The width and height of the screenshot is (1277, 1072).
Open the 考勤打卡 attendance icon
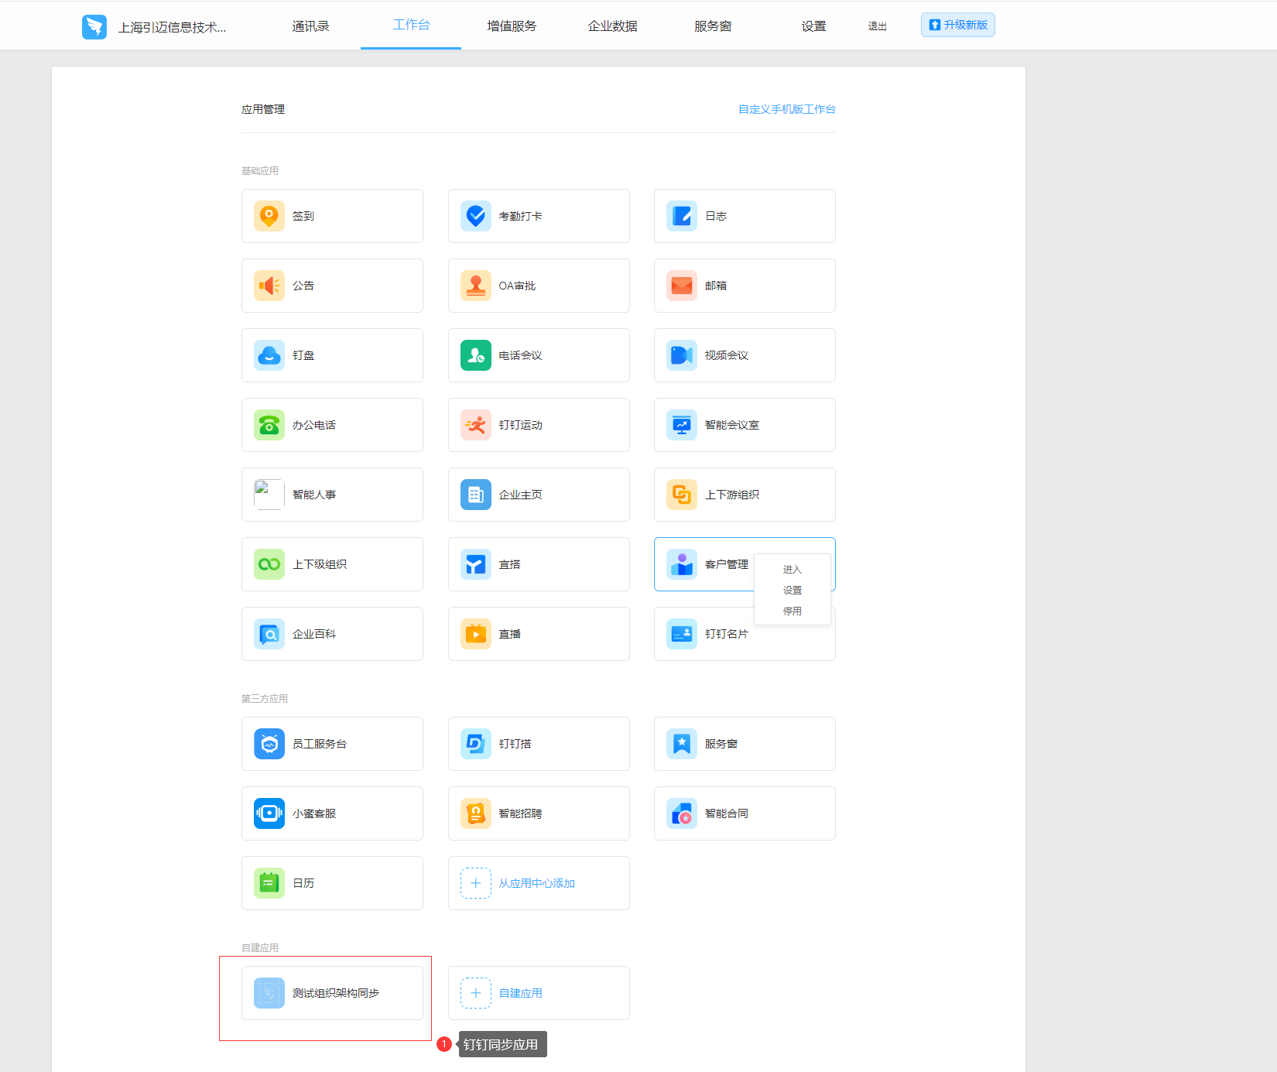(x=476, y=216)
